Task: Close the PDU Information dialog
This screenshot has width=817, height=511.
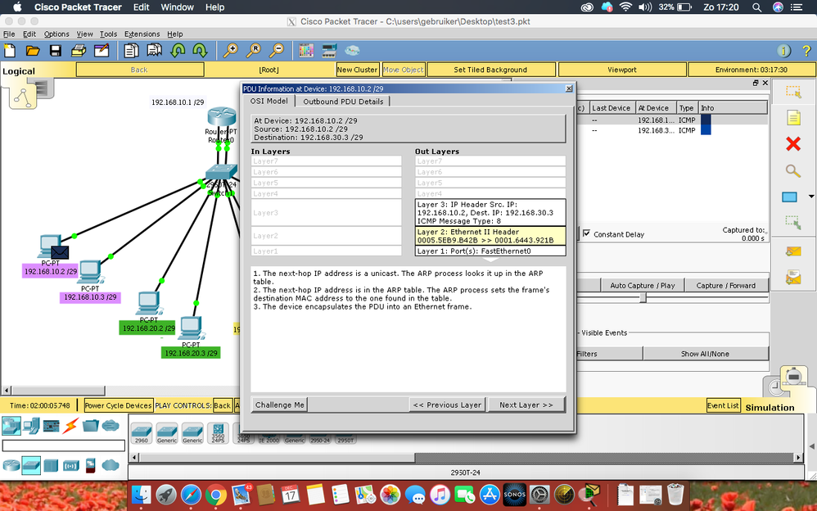Action: click(x=569, y=88)
